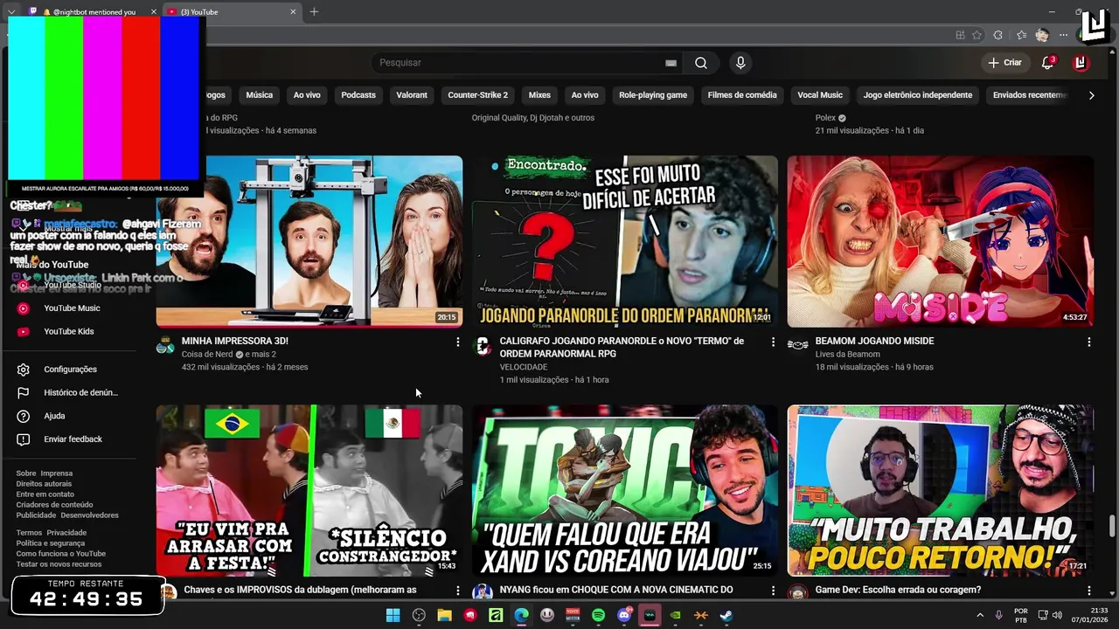
Task: Open the Lives da Beamom channel avatar
Action: (x=797, y=346)
